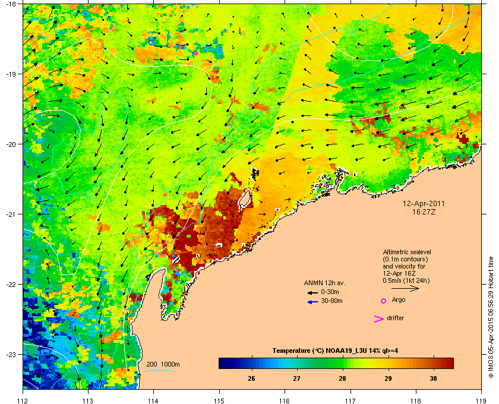Click the '-19' latitude axis label
Viewport: 499px width, 404px height.
(x=11, y=74)
